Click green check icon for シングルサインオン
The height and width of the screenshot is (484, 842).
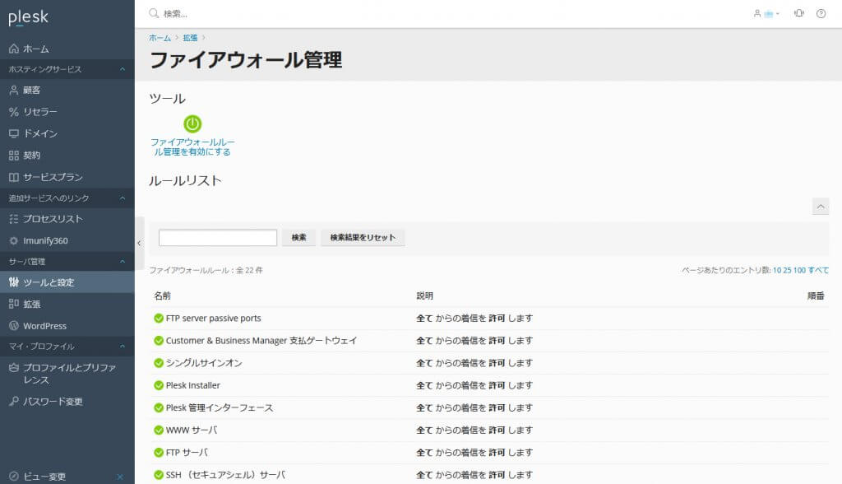tap(159, 363)
